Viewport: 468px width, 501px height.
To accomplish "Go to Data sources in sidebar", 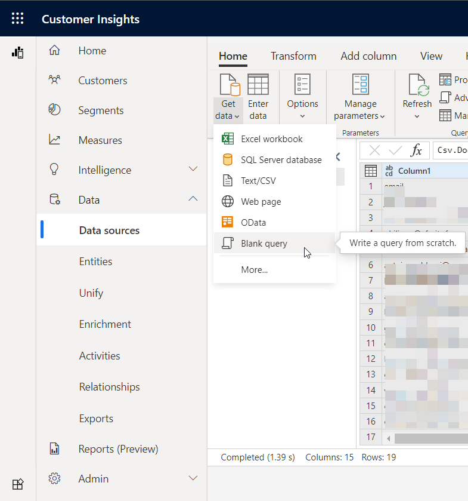I will tap(122, 230).
